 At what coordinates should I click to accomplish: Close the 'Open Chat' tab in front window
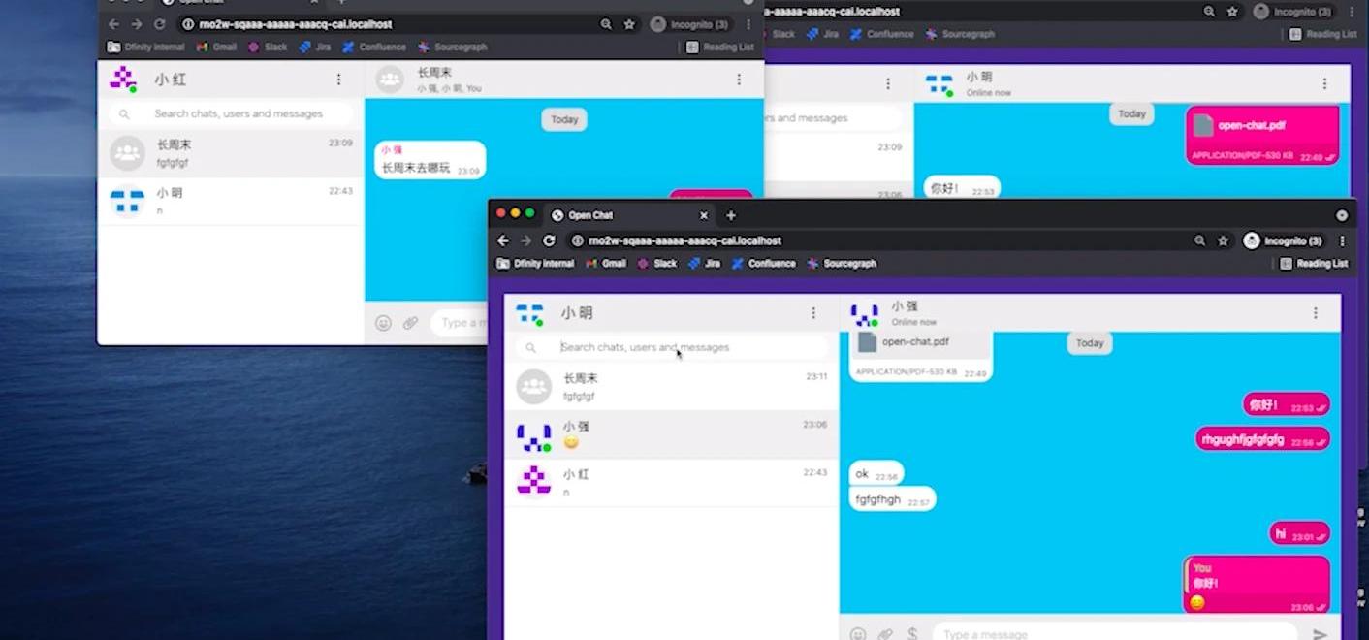704,215
